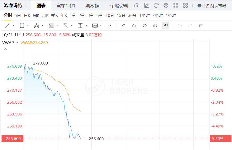Click the 成交量 3.02万股 volume text
Screen dimensions: 232x150
tap(87, 35)
